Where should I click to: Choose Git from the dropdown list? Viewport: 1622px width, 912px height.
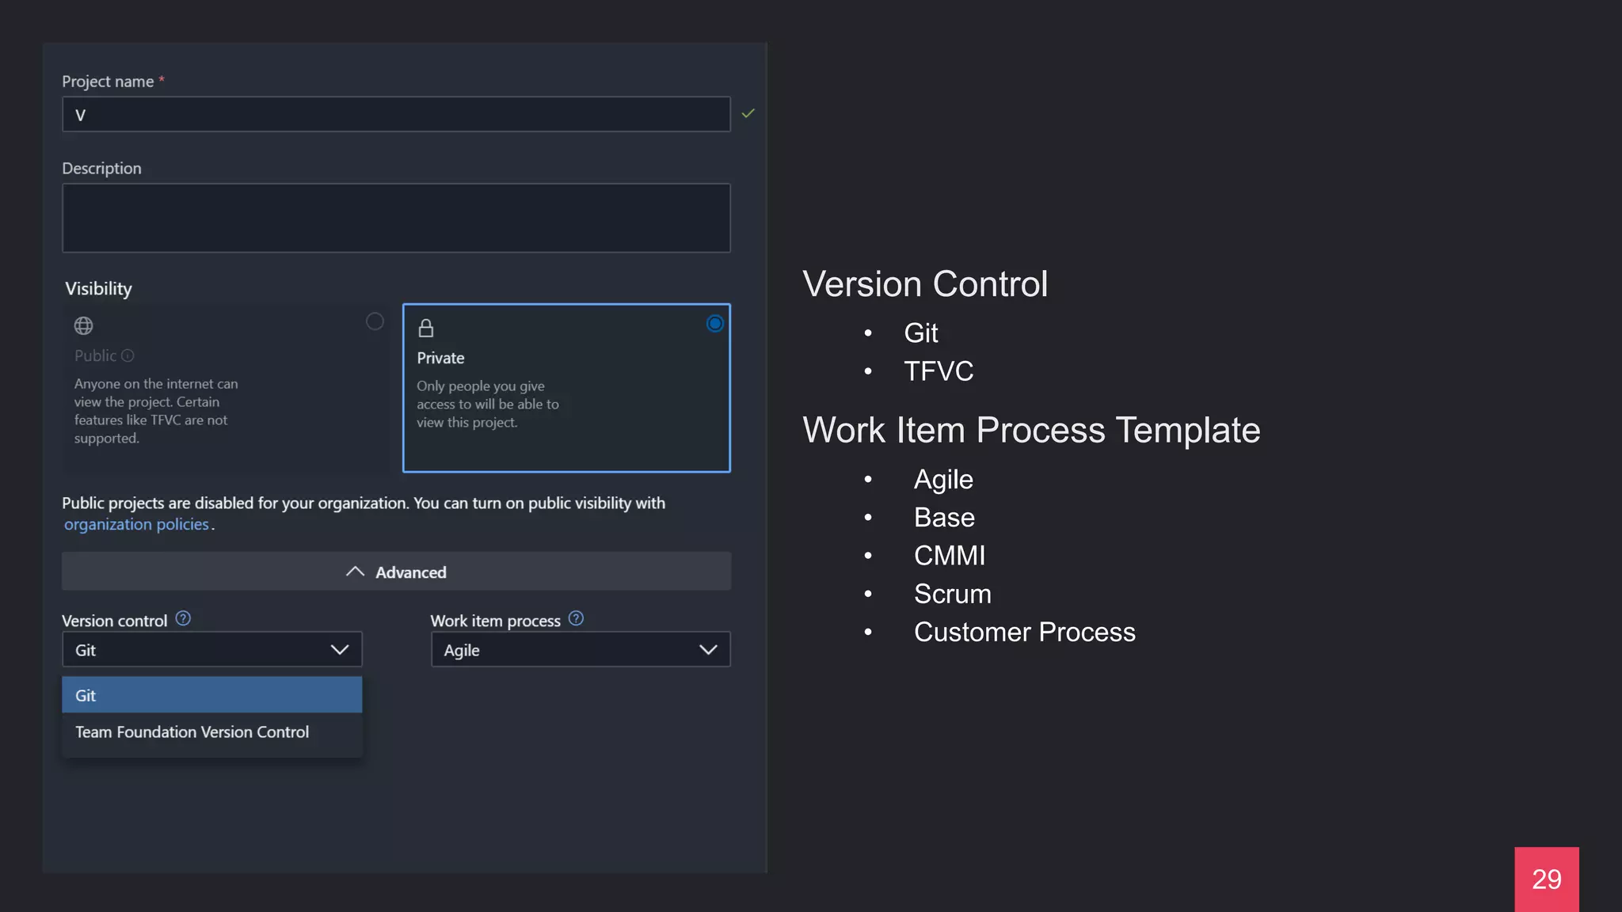point(211,695)
